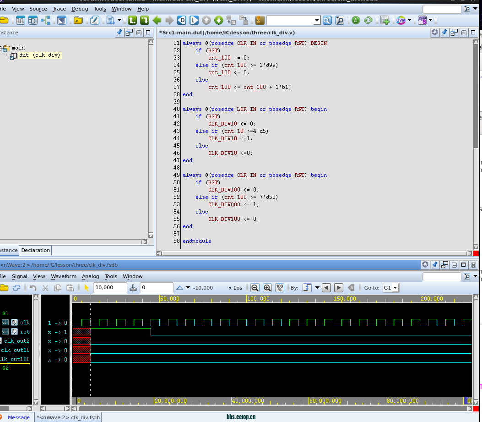Image resolution: width=482 pixels, height=422 pixels.
Task: Open the Debug menu
Action: pyautogui.click(x=80, y=9)
